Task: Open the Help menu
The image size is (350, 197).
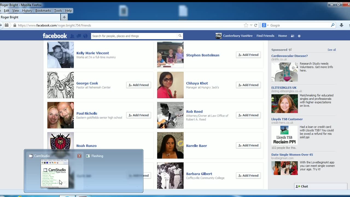Action: tap(68, 11)
